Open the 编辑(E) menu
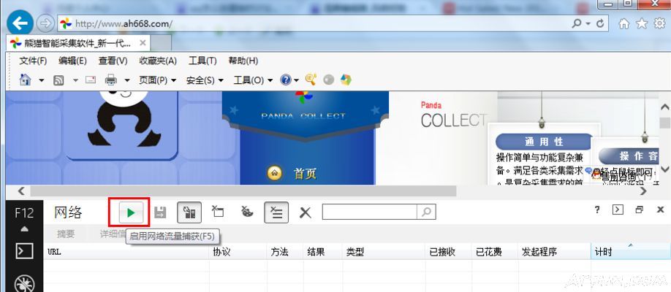This screenshot has width=671, height=292. [x=73, y=61]
